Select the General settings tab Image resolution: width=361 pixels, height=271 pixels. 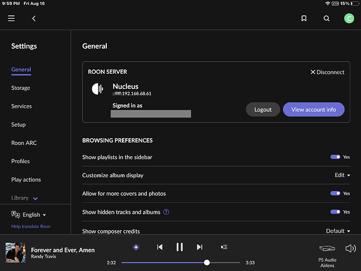(21, 69)
